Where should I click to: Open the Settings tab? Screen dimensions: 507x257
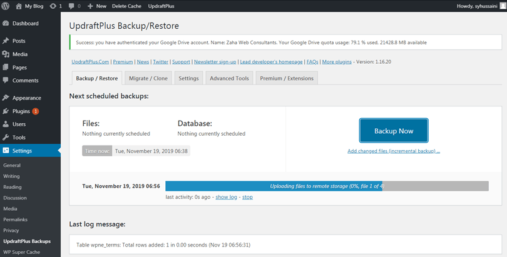(x=188, y=78)
